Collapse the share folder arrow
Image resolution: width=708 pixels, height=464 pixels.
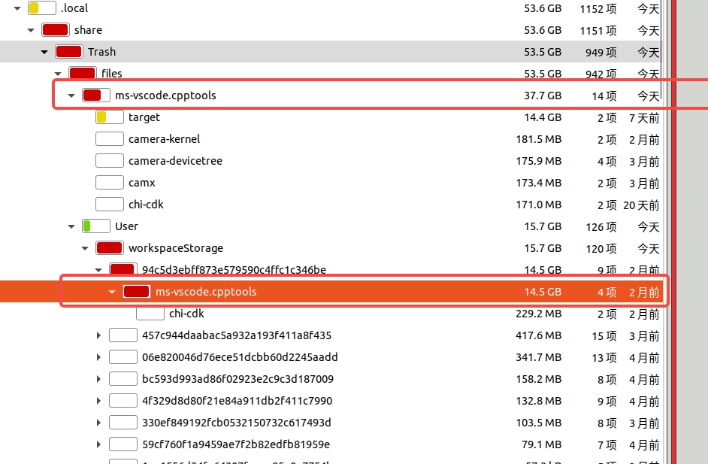click(x=31, y=30)
